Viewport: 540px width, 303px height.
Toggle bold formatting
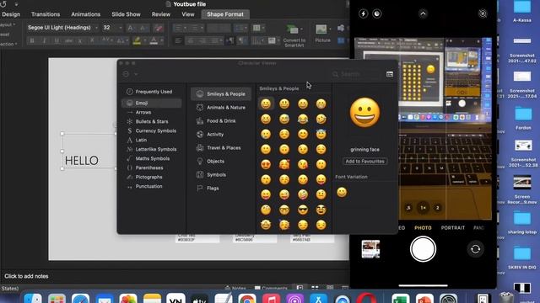32,41
